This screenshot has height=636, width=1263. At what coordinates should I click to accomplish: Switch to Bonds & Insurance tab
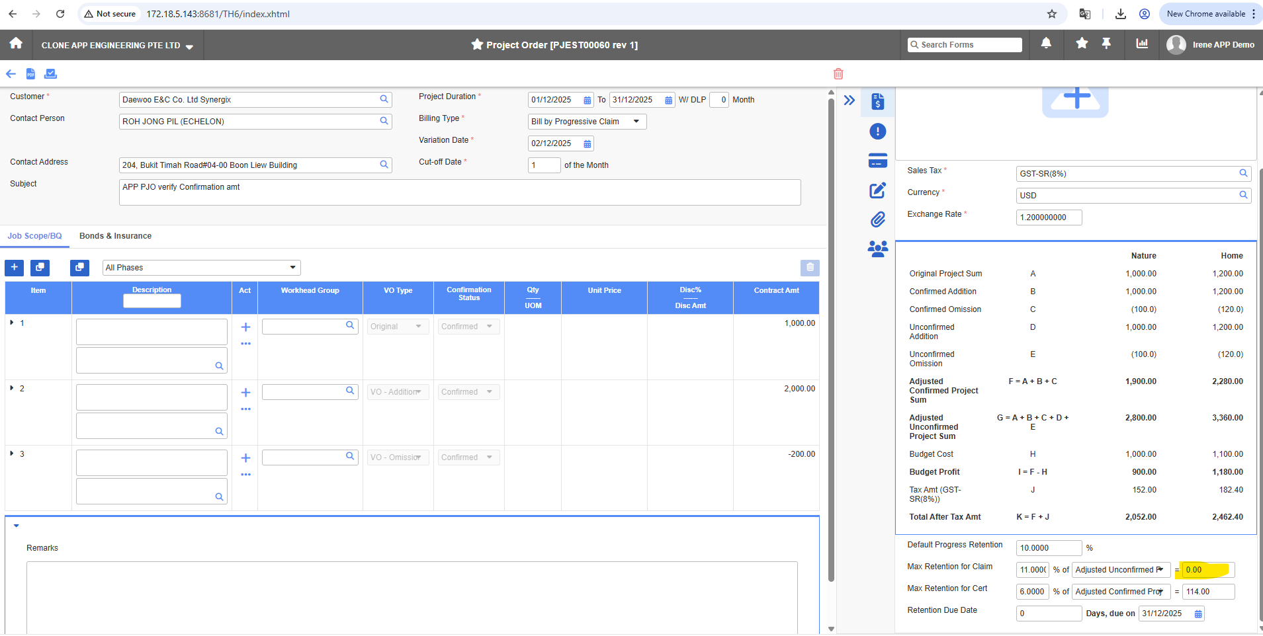pyautogui.click(x=115, y=236)
